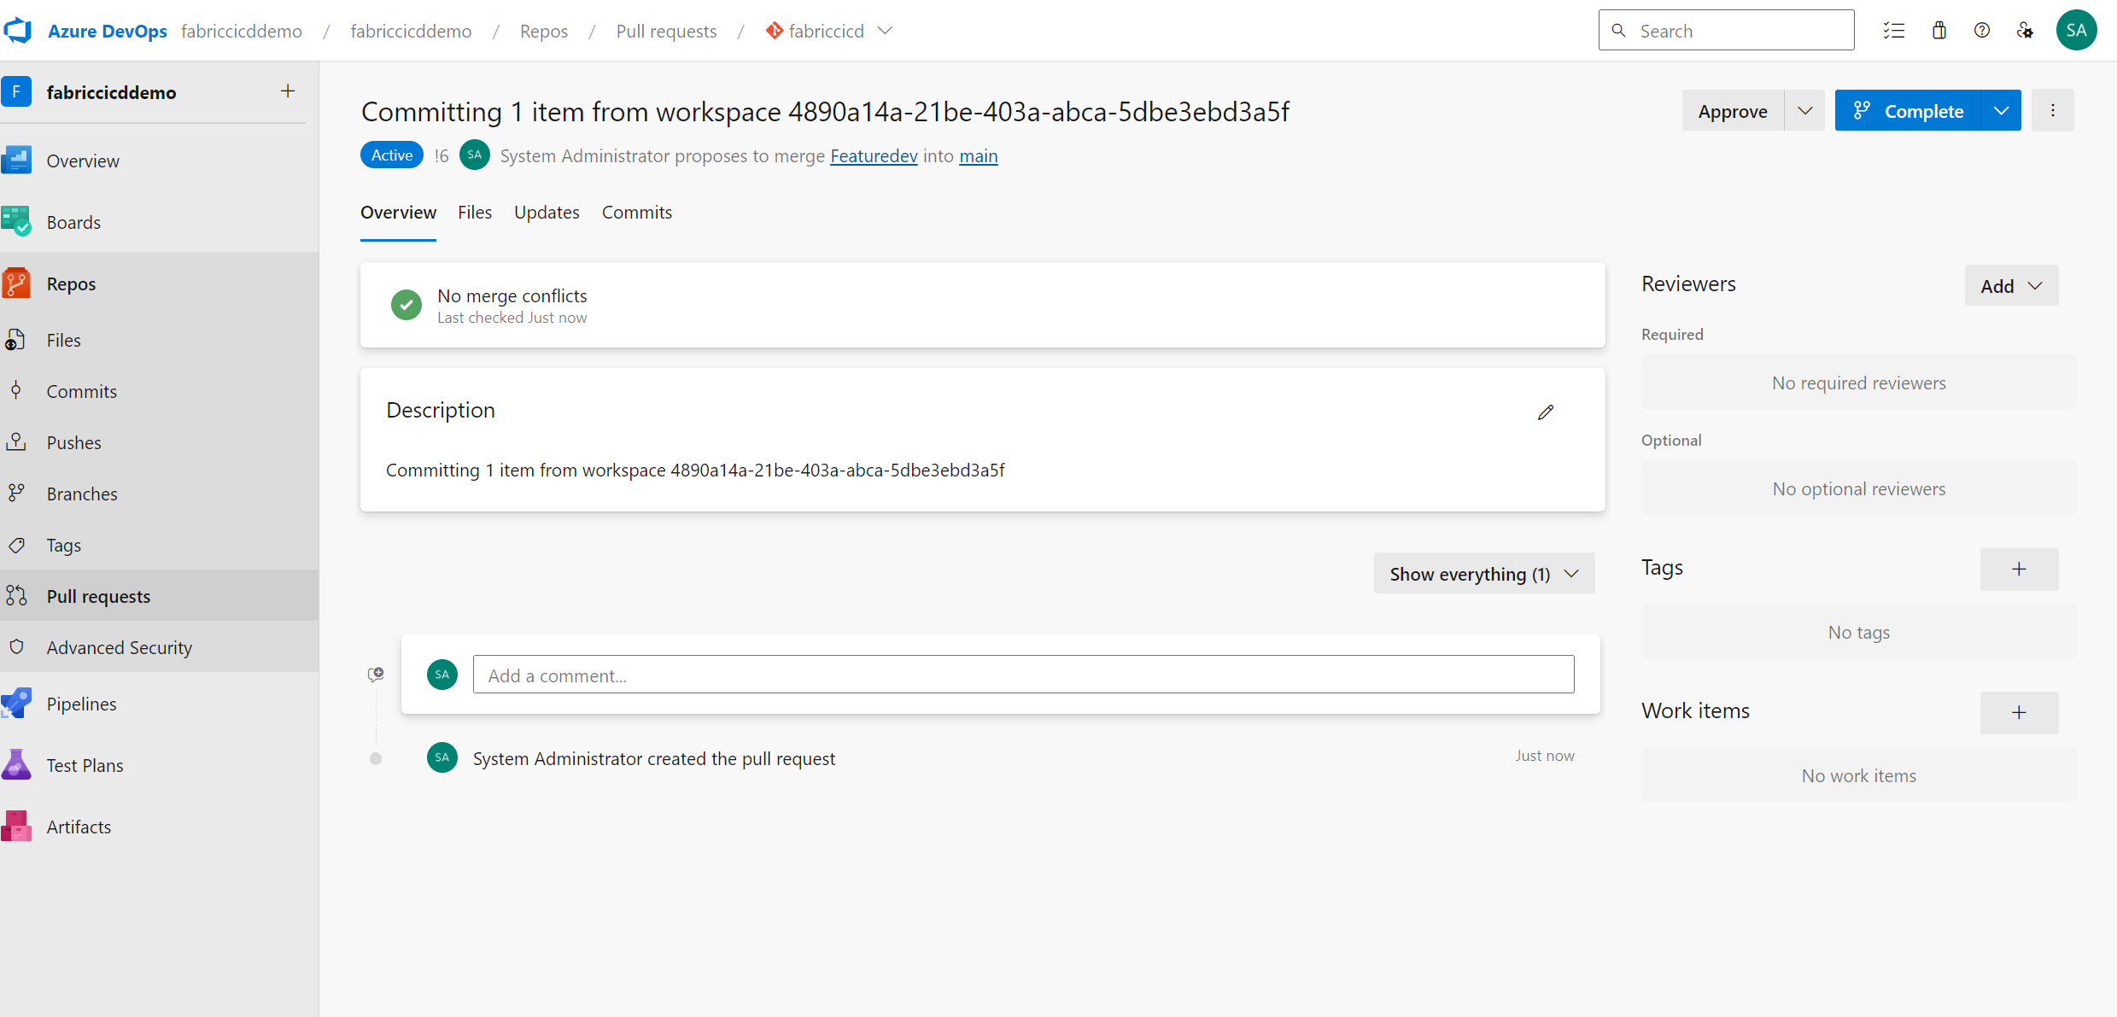2117x1017 pixels.
Task: Toggle the Active status badge
Action: pos(391,155)
